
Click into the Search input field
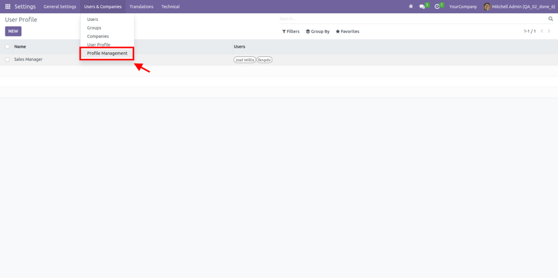(x=406, y=19)
